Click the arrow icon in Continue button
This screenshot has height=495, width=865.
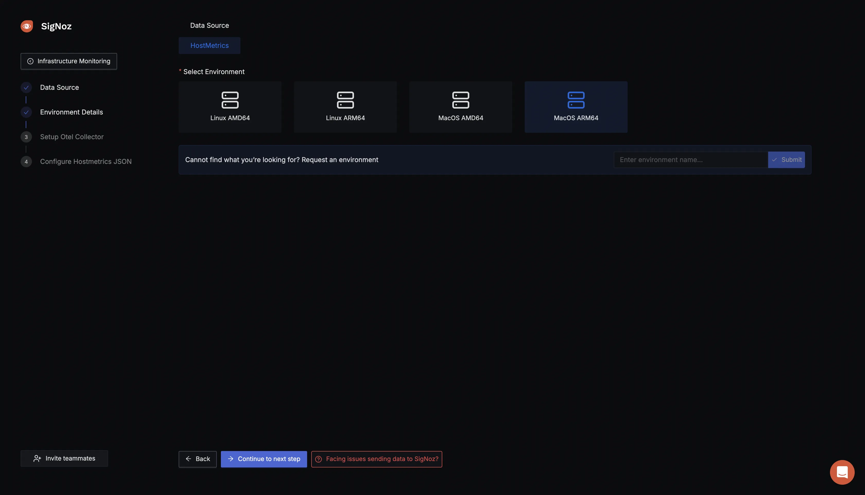(x=231, y=459)
